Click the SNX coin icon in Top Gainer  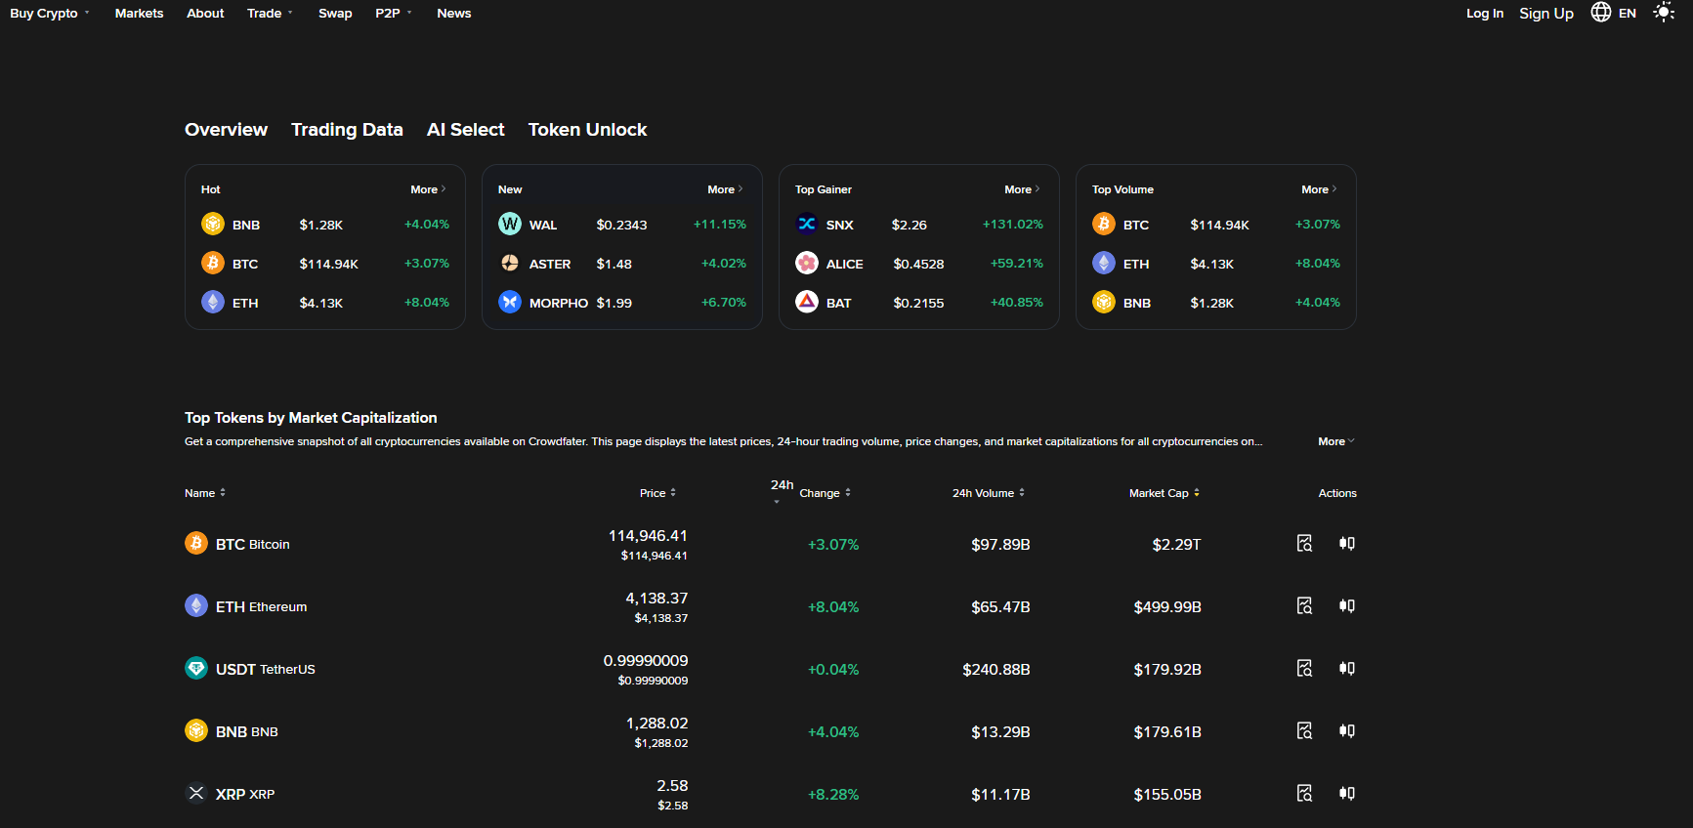(806, 225)
